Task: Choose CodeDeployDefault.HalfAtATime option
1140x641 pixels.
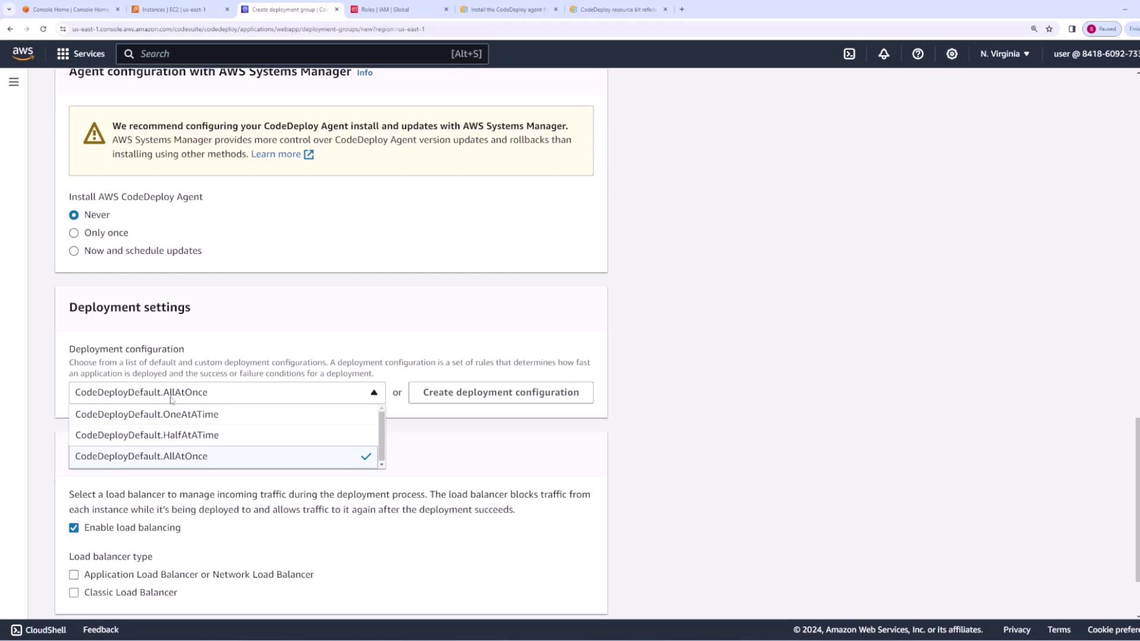Action: [x=147, y=435]
